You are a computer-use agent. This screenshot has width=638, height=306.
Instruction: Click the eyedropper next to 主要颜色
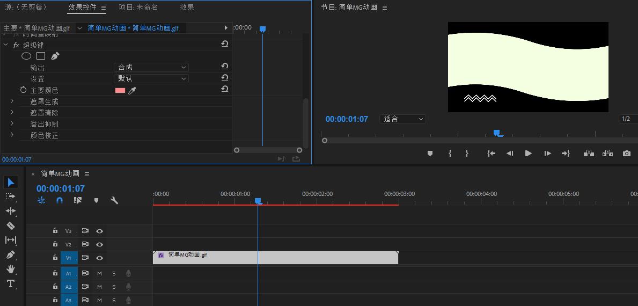(x=132, y=90)
